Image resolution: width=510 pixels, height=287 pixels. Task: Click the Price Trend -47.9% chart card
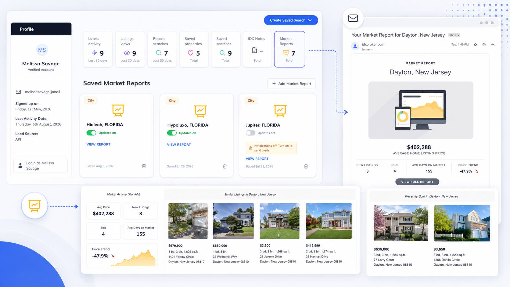(x=122, y=256)
